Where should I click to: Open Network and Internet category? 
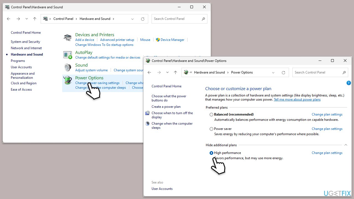(x=26, y=48)
